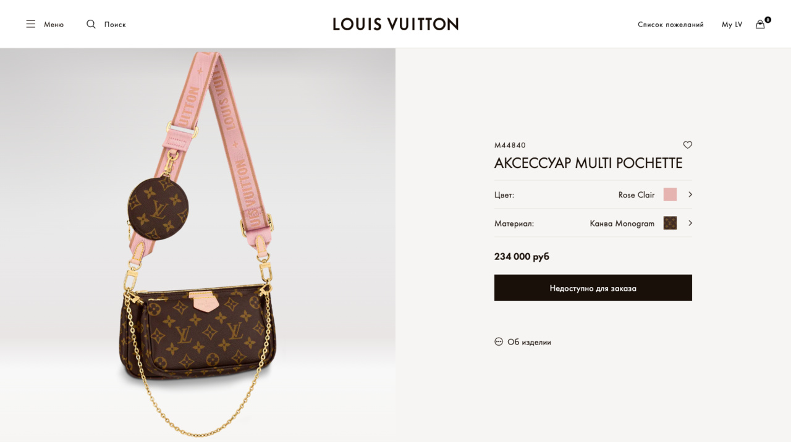Viewport: 791px width, 442px height.
Task: Select the Rose Clair pink swatch
Action: point(670,194)
